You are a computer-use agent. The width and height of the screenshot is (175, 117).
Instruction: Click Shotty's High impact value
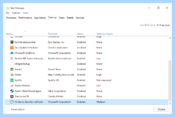(99, 75)
